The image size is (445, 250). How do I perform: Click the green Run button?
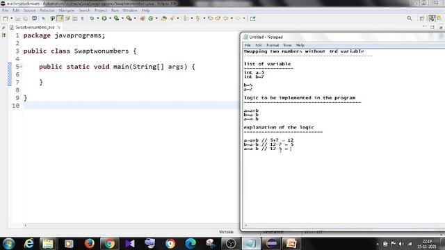pyautogui.click(x=104, y=19)
